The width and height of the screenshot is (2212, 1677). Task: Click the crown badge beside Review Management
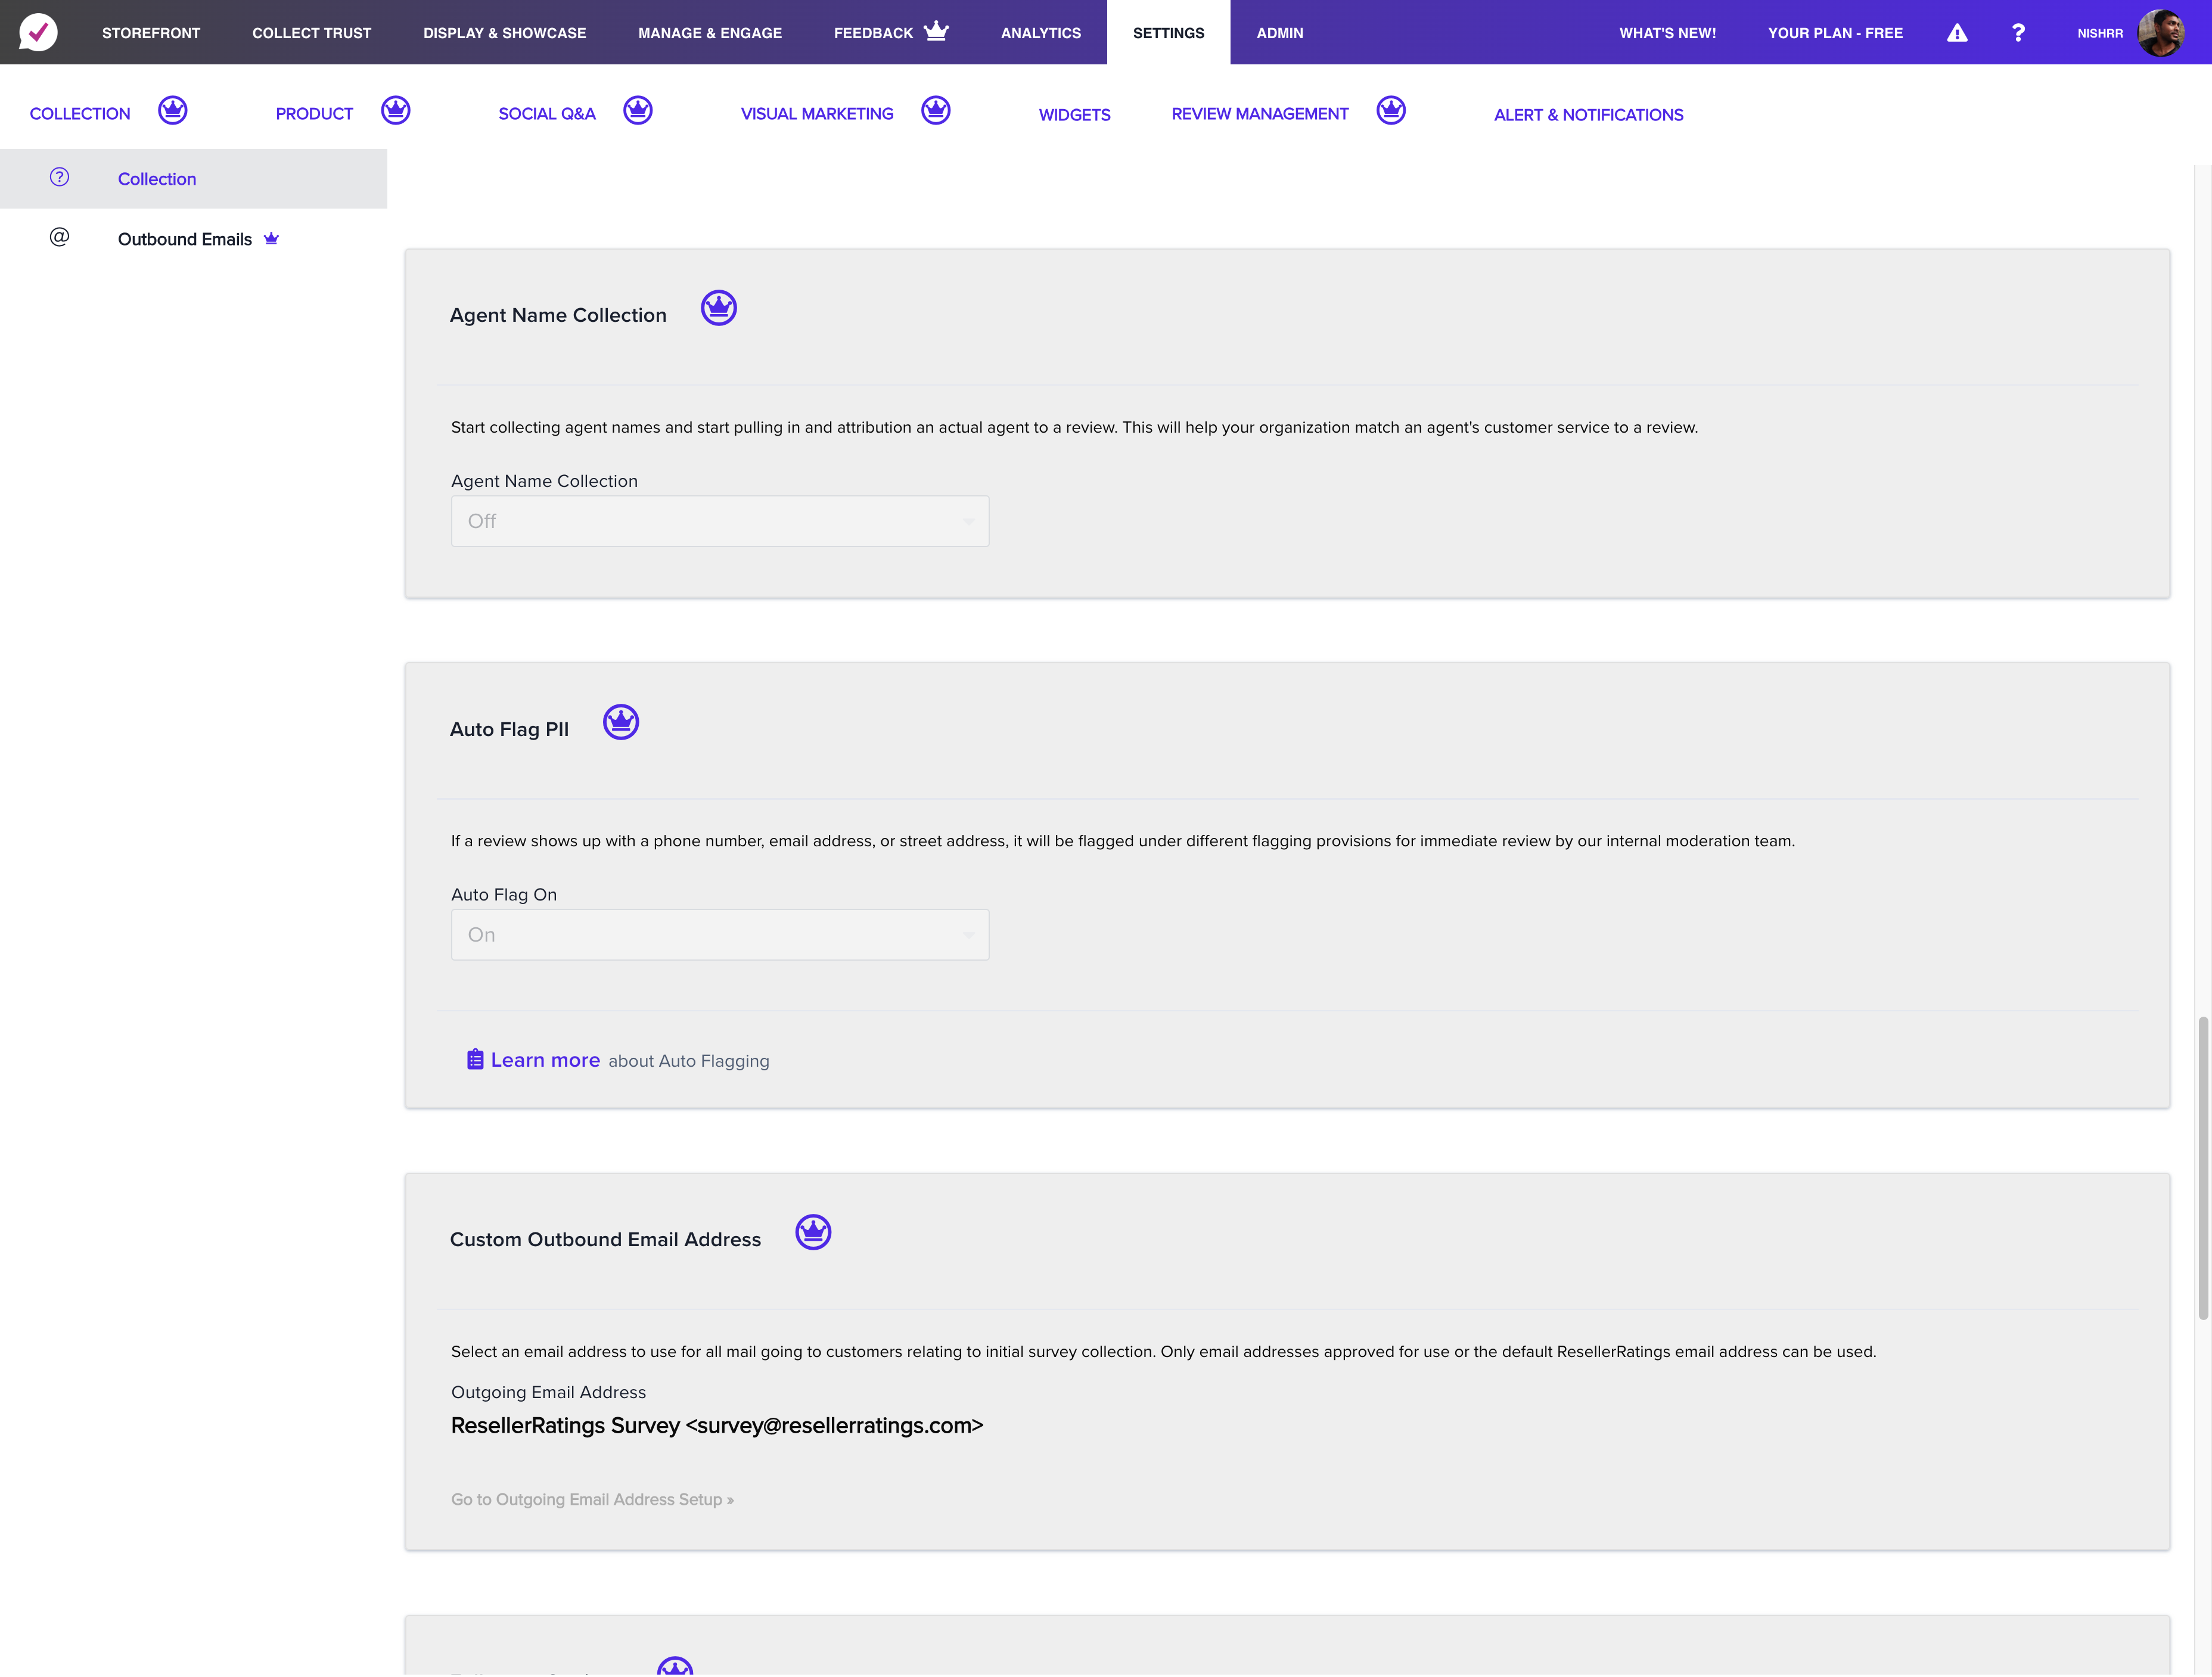(x=1391, y=110)
